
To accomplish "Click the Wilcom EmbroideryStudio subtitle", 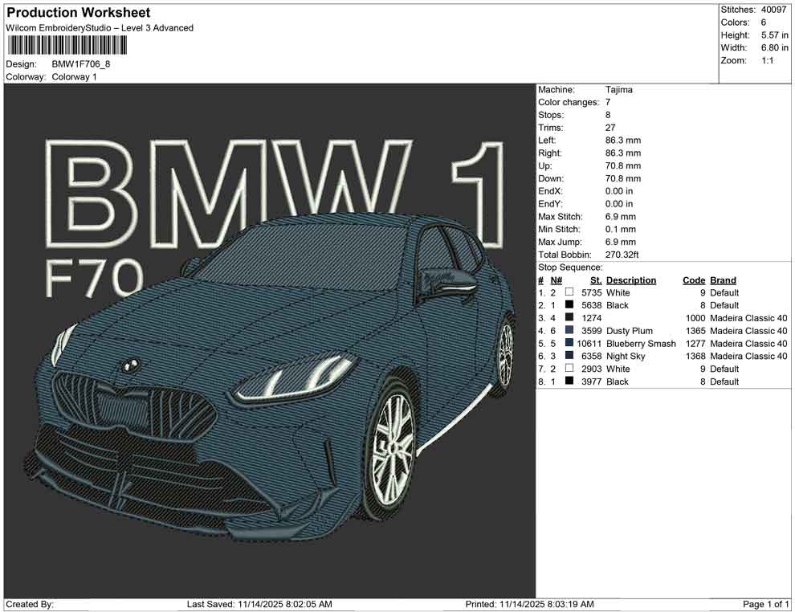I will (x=99, y=27).
